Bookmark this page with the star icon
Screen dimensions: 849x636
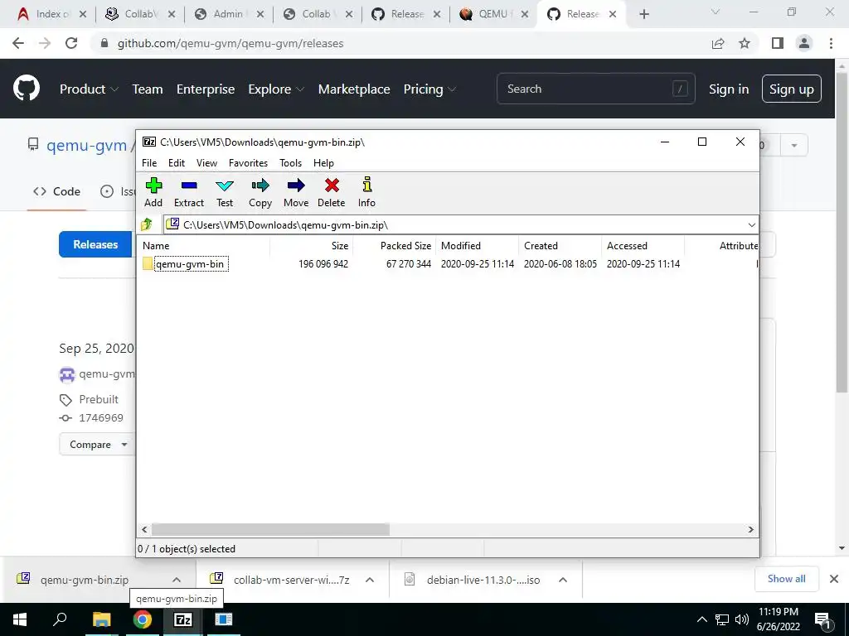coord(745,43)
